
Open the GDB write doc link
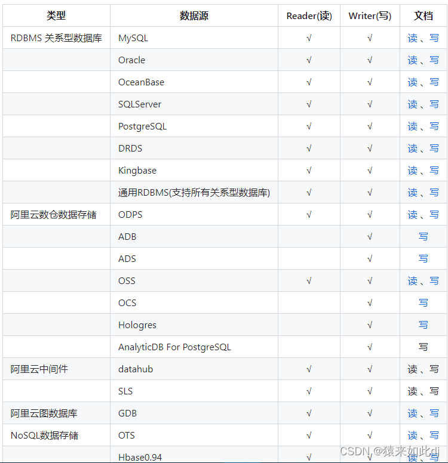[x=434, y=413]
